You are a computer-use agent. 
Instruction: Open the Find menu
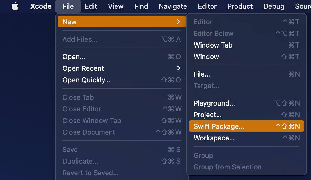pos(141,6)
